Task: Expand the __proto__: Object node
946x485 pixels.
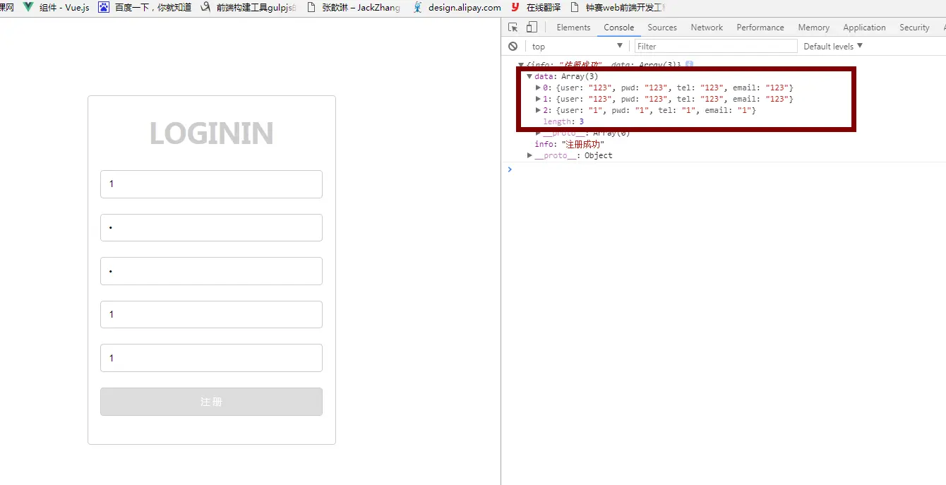Action: pos(529,155)
